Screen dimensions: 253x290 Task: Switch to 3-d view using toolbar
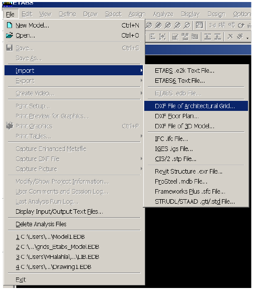tap(212, 25)
